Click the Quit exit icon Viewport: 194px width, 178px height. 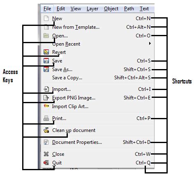coord(46,163)
